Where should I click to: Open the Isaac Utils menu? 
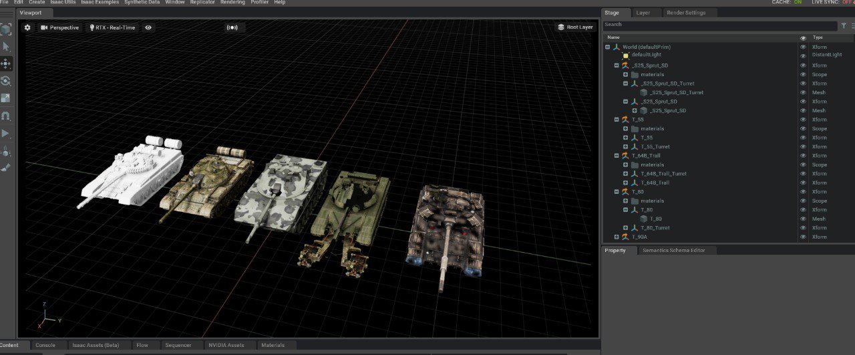coord(63,3)
